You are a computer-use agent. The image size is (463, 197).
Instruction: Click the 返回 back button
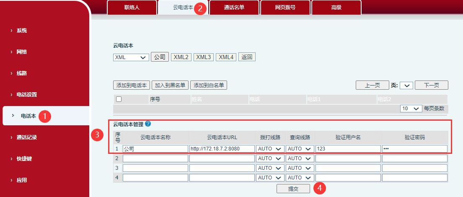click(247, 57)
